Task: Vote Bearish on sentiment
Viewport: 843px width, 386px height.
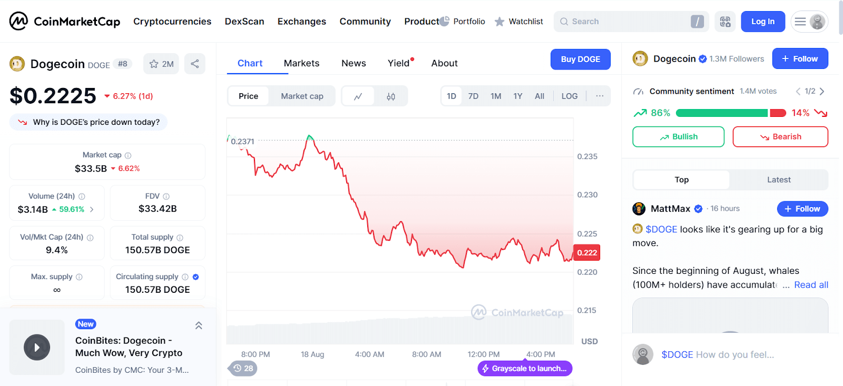Action: pos(780,136)
